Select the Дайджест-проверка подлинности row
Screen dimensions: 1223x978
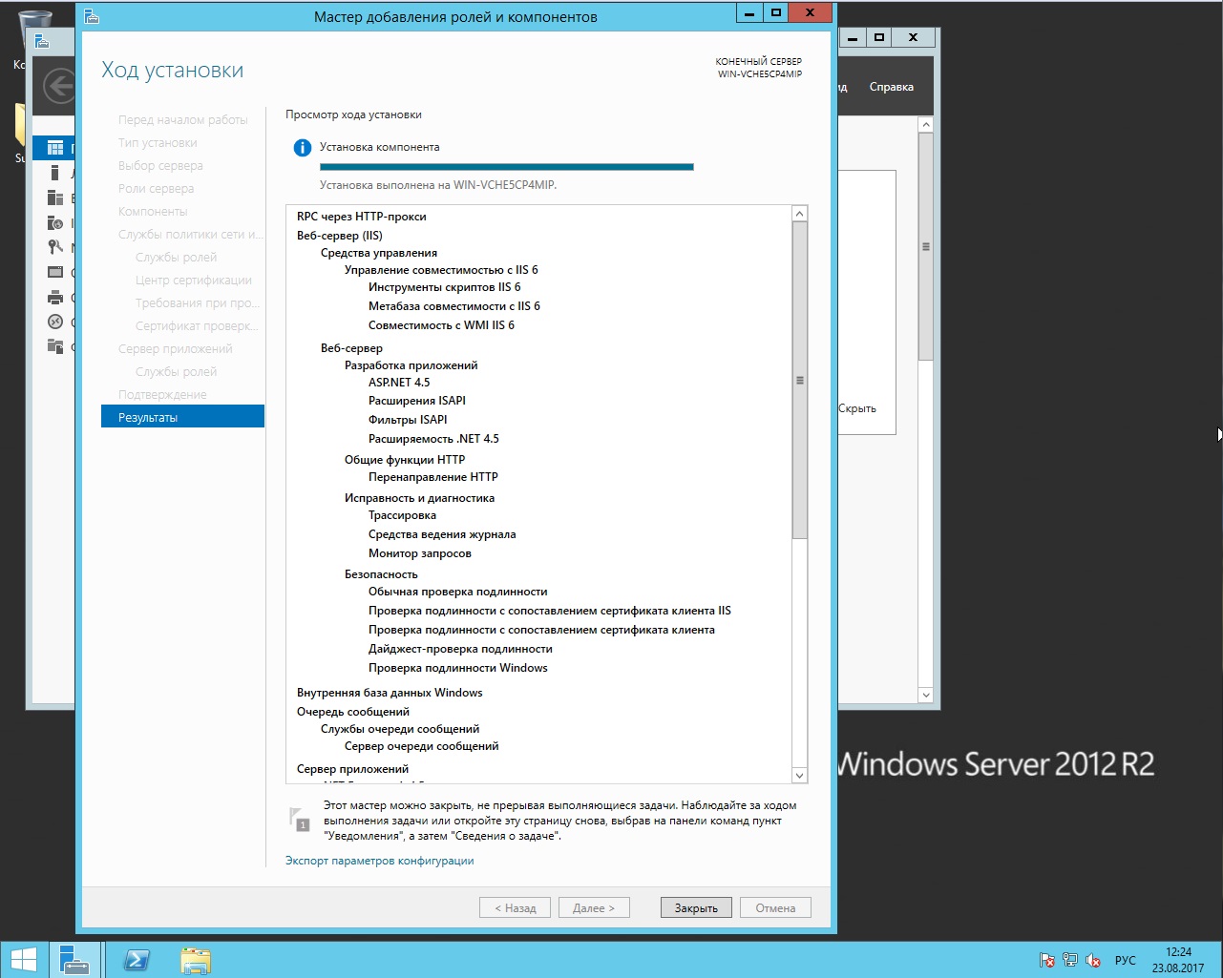(x=460, y=649)
